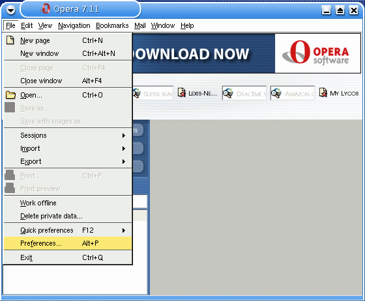Open the File menu
Screen dimensions: 365x301
click(10, 25)
